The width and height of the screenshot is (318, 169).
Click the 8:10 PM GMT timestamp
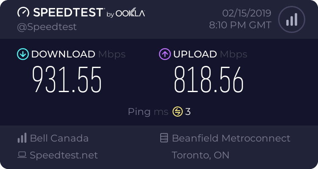coord(240,25)
